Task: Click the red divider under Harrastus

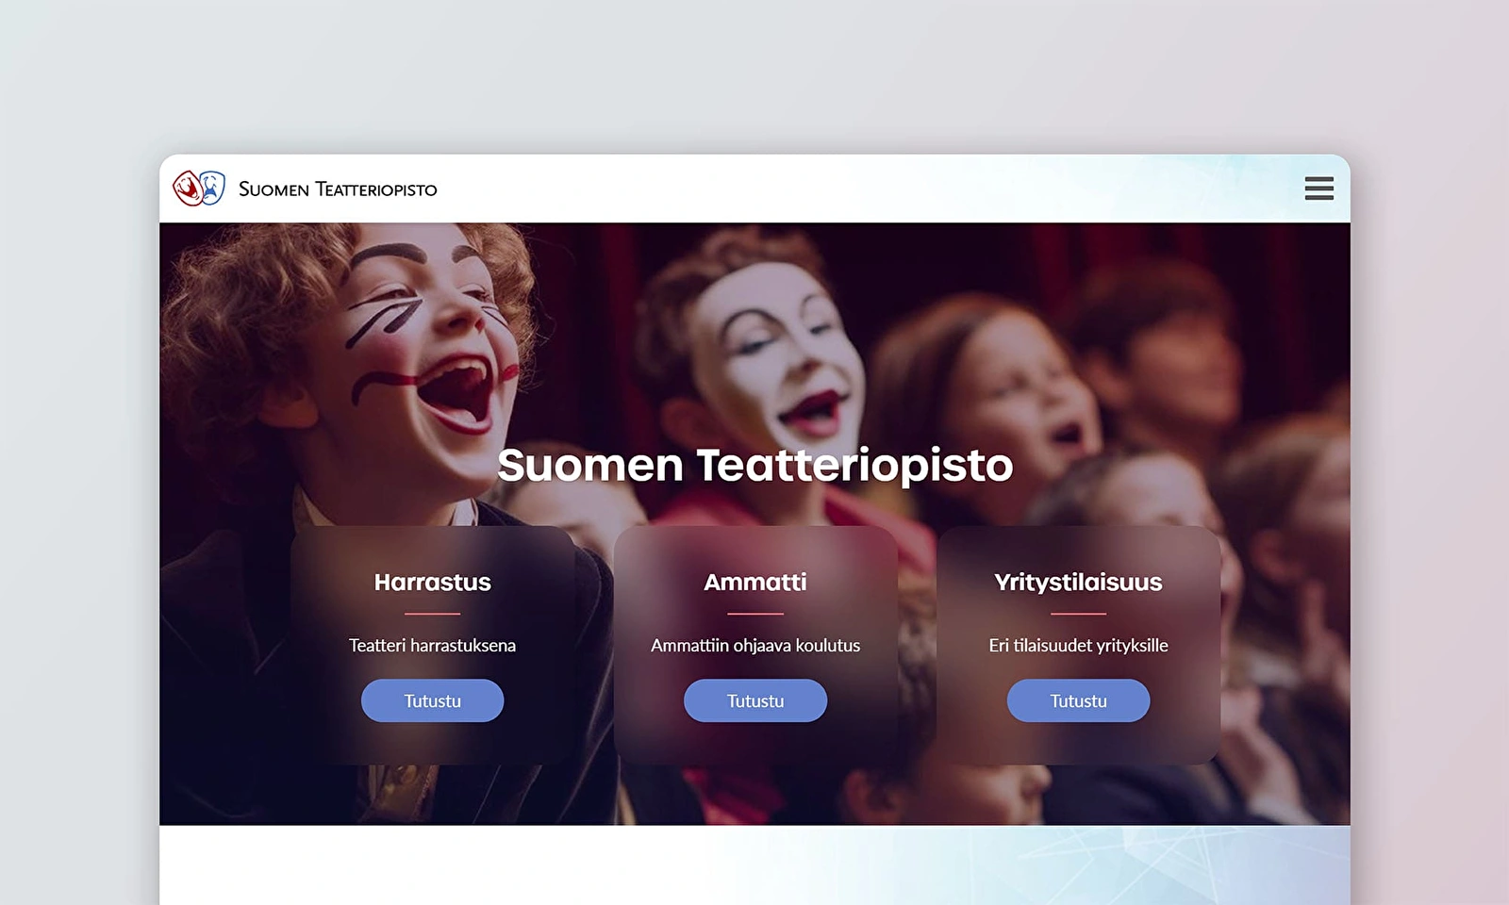Action: click(x=432, y=614)
